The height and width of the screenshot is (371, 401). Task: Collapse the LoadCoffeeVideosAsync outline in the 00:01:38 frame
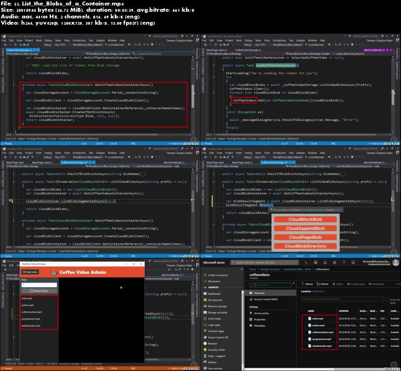[x=213, y=65]
